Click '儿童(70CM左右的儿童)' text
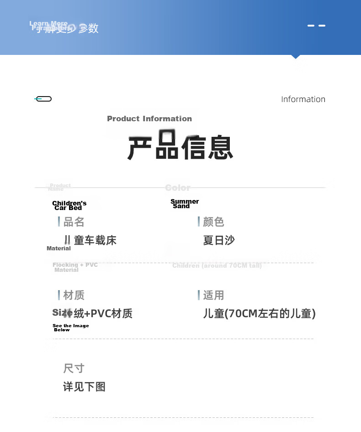The image size is (361, 432). 260,313
